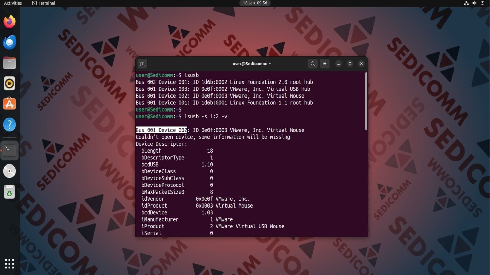Expand the system menu via power icon
The image size is (490, 275).
482,3
